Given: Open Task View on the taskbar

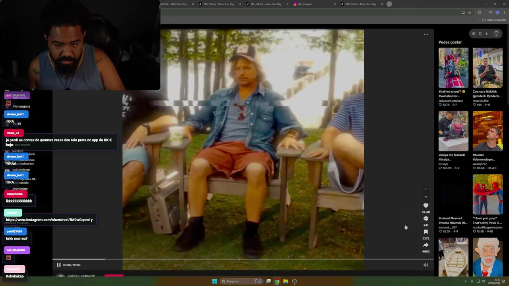Looking at the screenshot, I should (x=268, y=281).
